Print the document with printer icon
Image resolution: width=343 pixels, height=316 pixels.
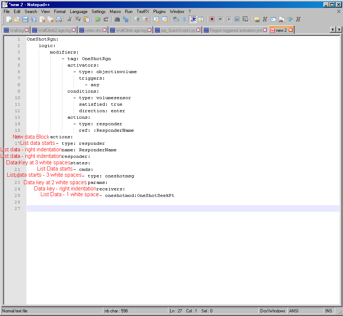tap(59, 19)
